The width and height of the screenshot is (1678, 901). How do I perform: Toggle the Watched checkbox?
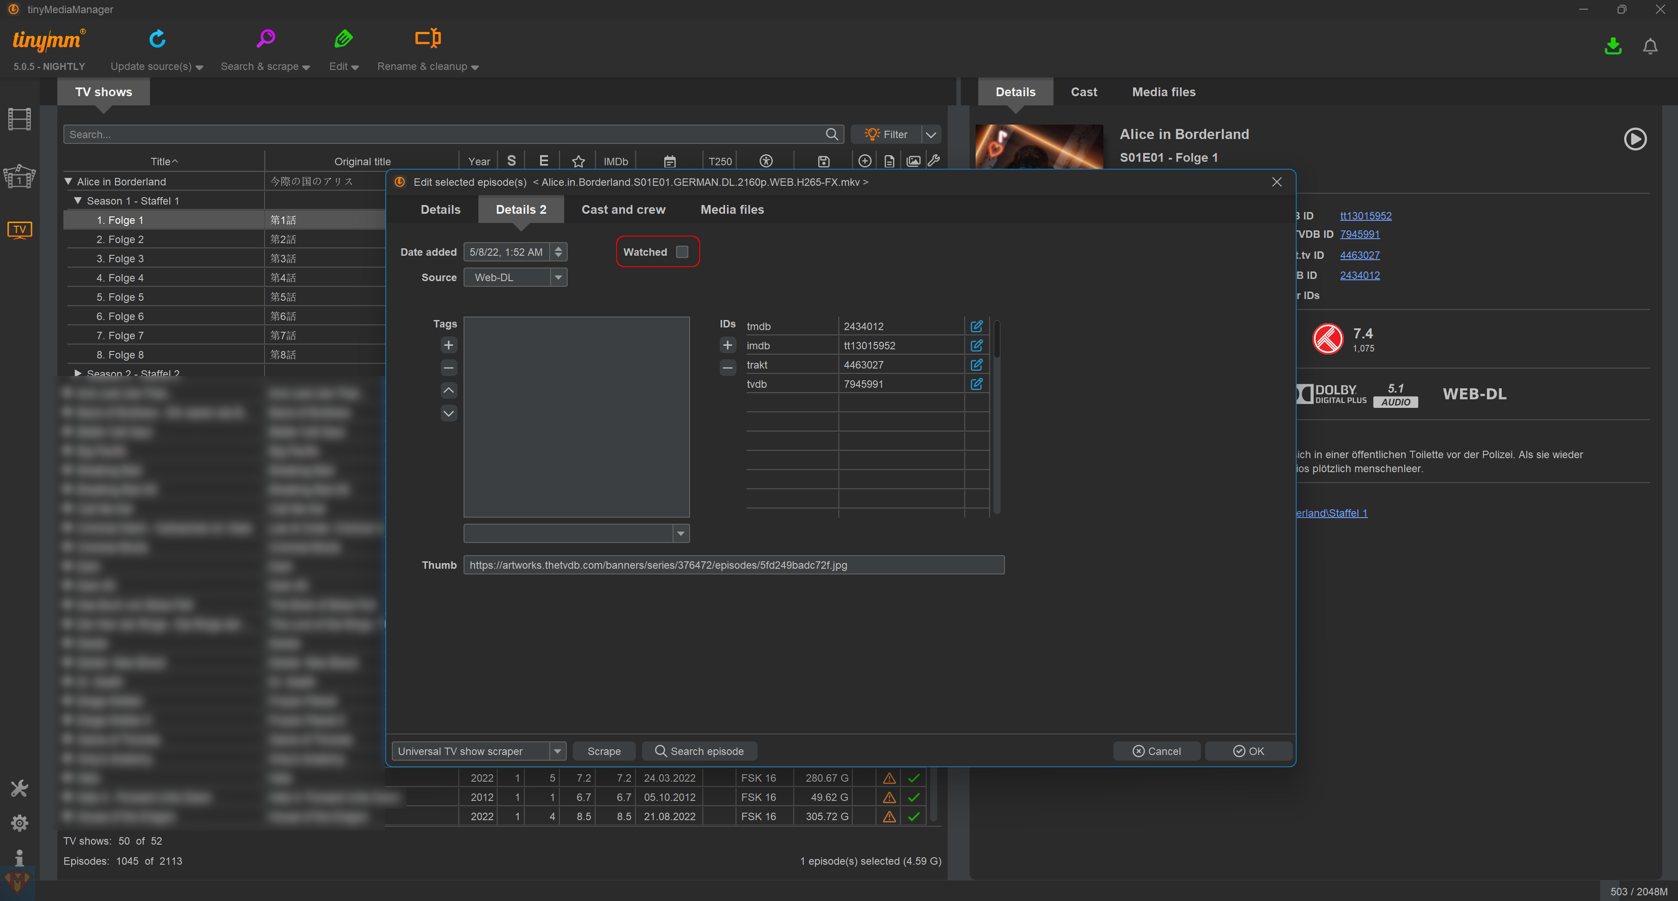(x=682, y=252)
